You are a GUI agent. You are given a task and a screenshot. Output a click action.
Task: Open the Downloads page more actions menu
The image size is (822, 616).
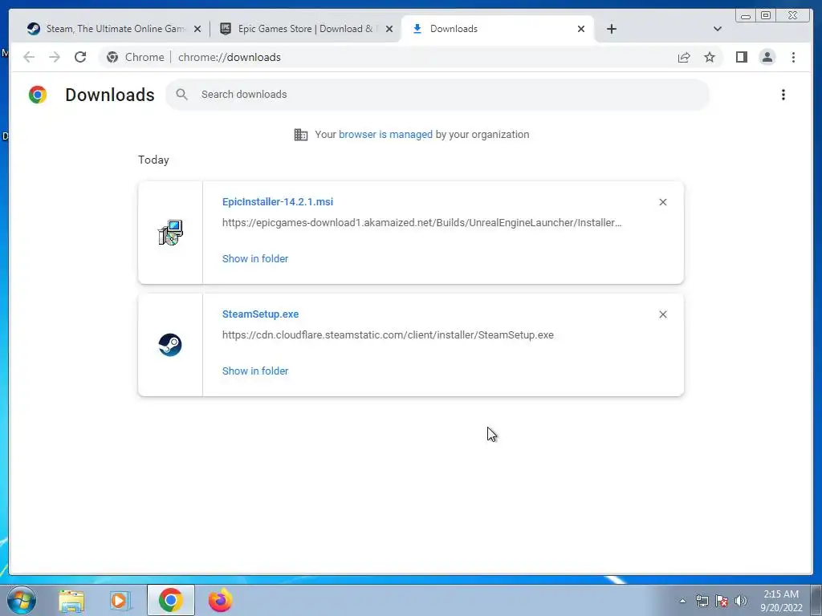coord(783,95)
